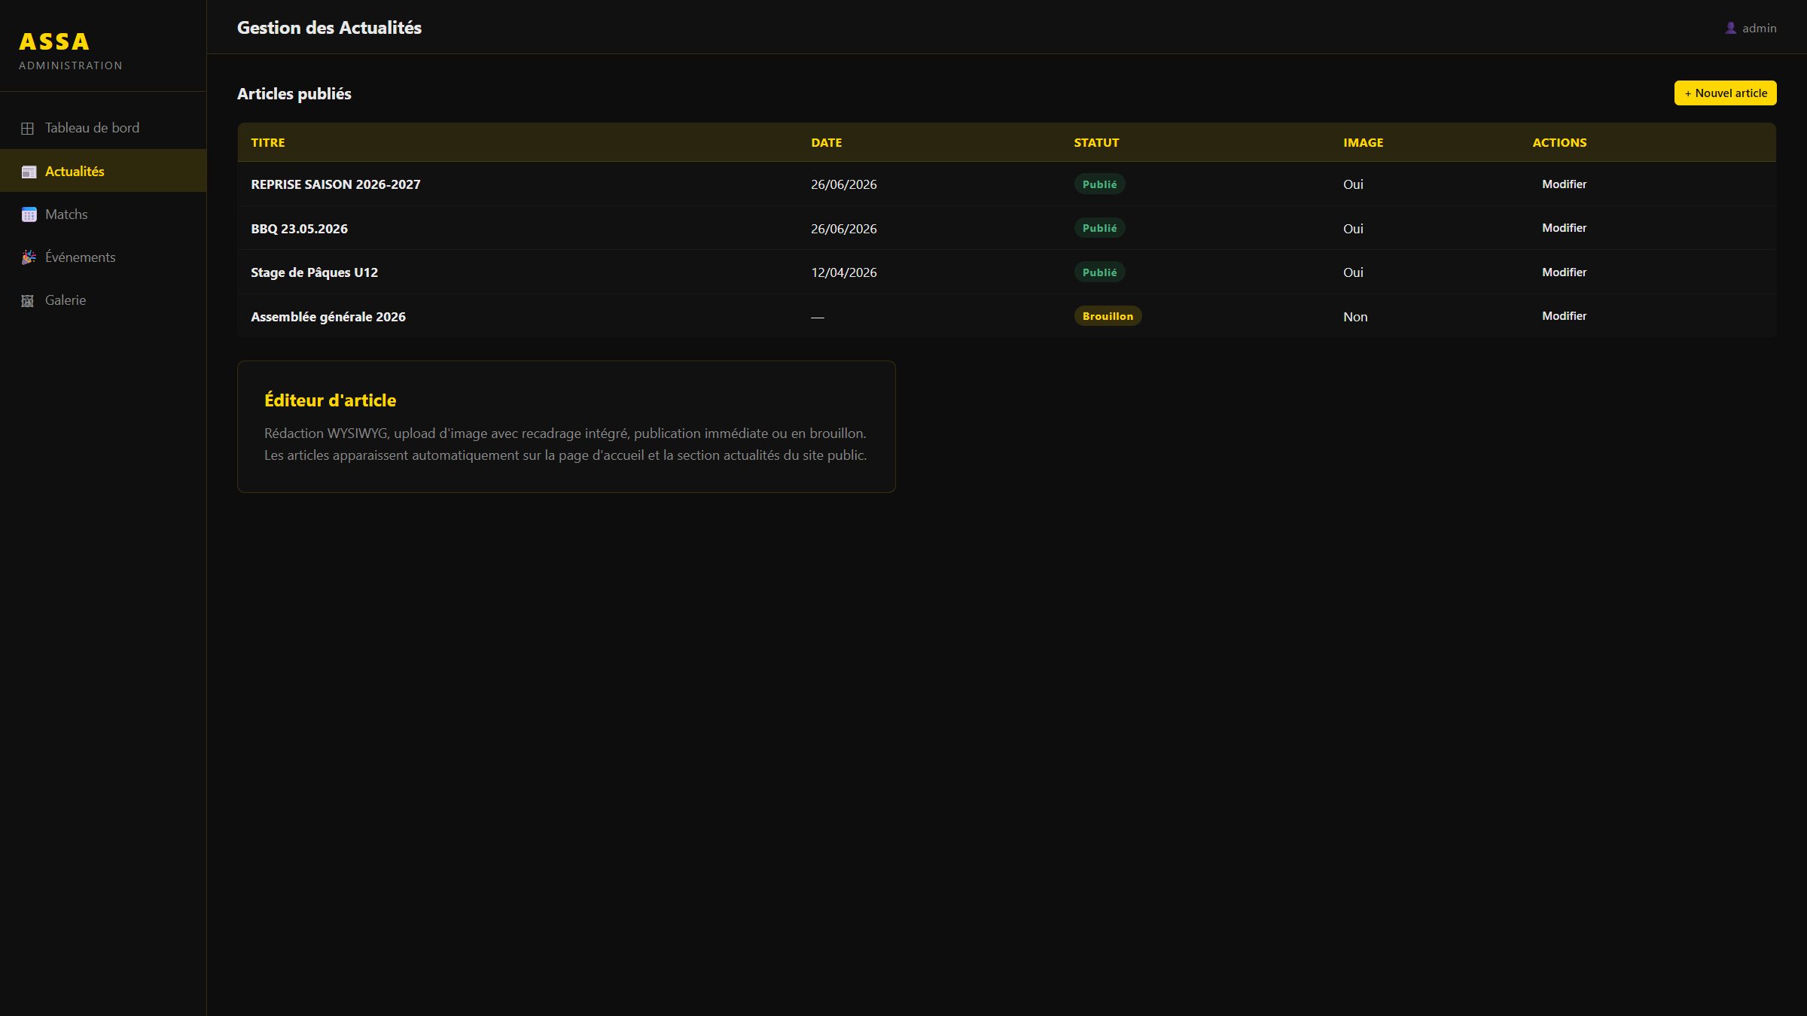Click the Matchs calendar icon
This screenshot has height=1016, width=1807.
point(29,214)
